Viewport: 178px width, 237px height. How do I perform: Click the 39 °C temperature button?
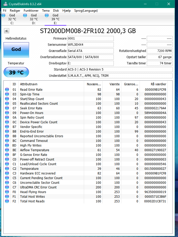(x=16, y=72)
